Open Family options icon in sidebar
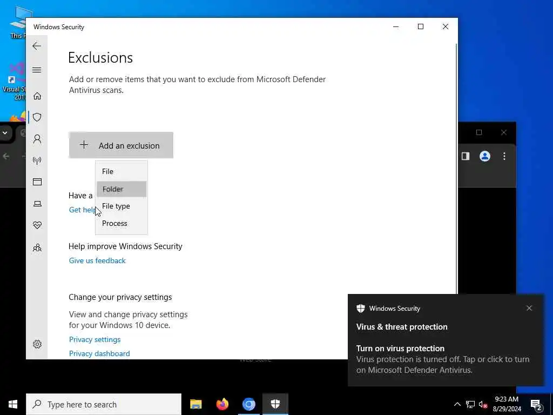This screenshot has width=553, height=415. coord(37,247)
